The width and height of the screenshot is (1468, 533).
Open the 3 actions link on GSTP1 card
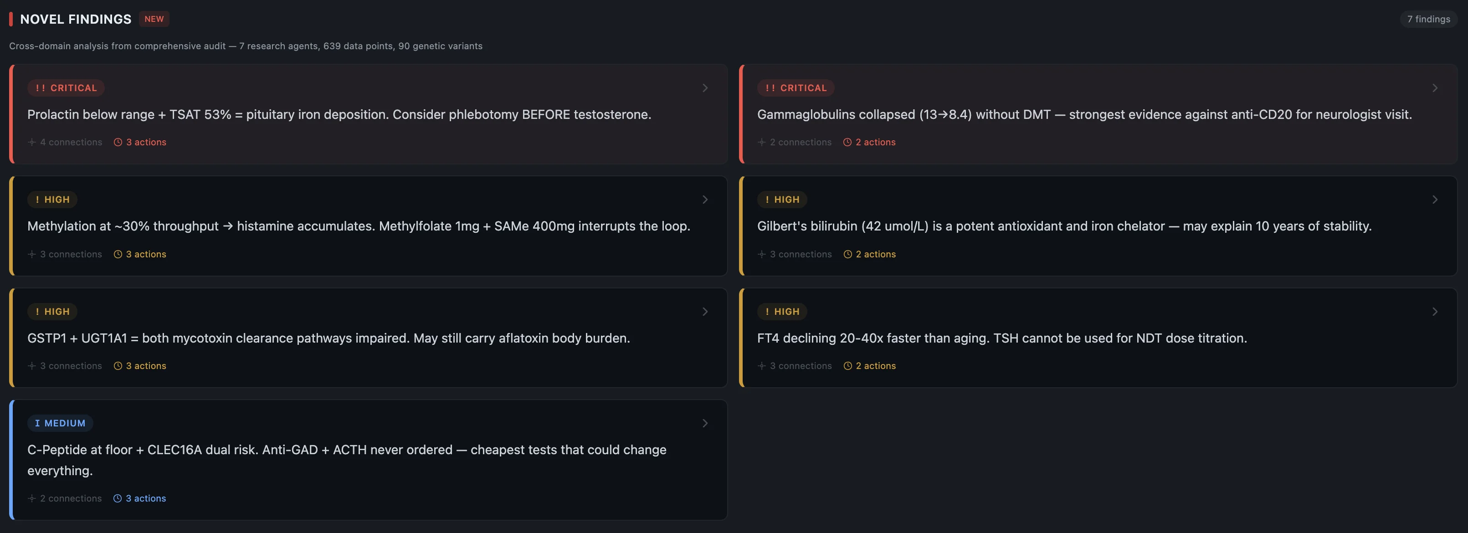click(x=146, y=366)
